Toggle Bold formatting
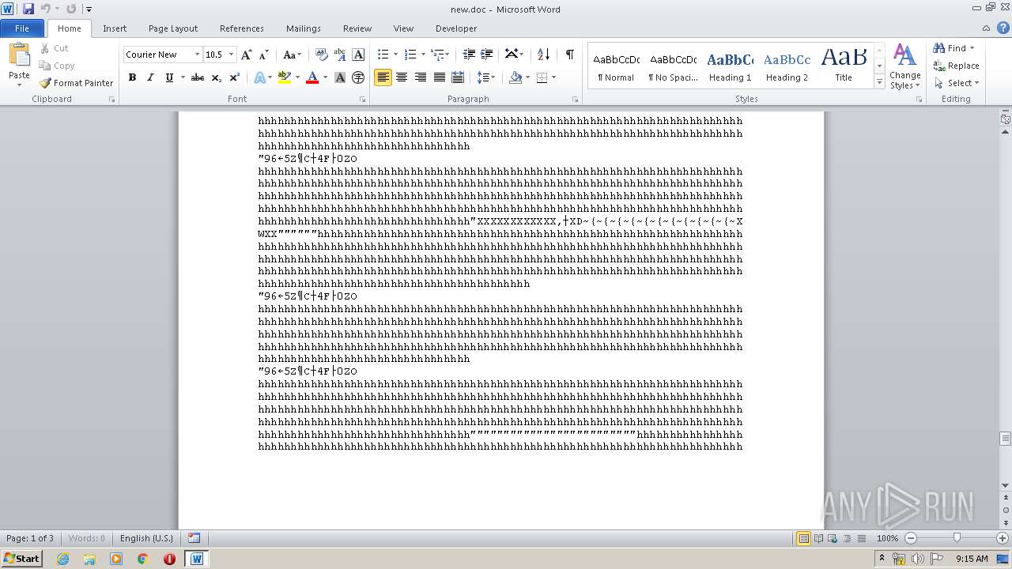Viewport: 1012px width, 569px height. point(132,77)
